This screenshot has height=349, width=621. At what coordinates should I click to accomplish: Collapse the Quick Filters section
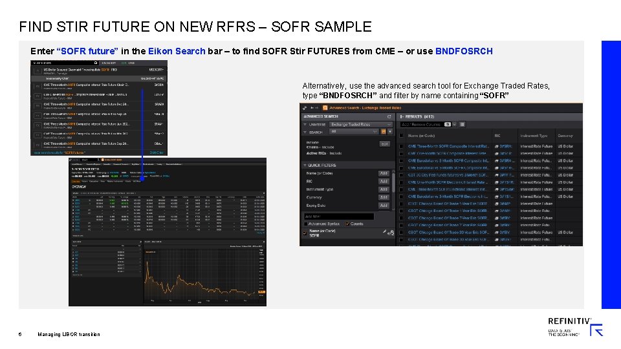pos(305,165)
